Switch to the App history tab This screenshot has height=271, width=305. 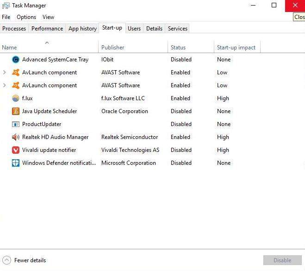pyautogui.click(x=82, y=29)
